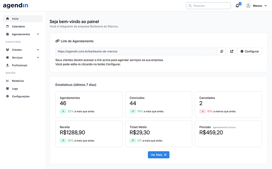This screenshot has height=169, width=272.
Task: Click the '3% a mais que antes' text
Action: (150, 140)
